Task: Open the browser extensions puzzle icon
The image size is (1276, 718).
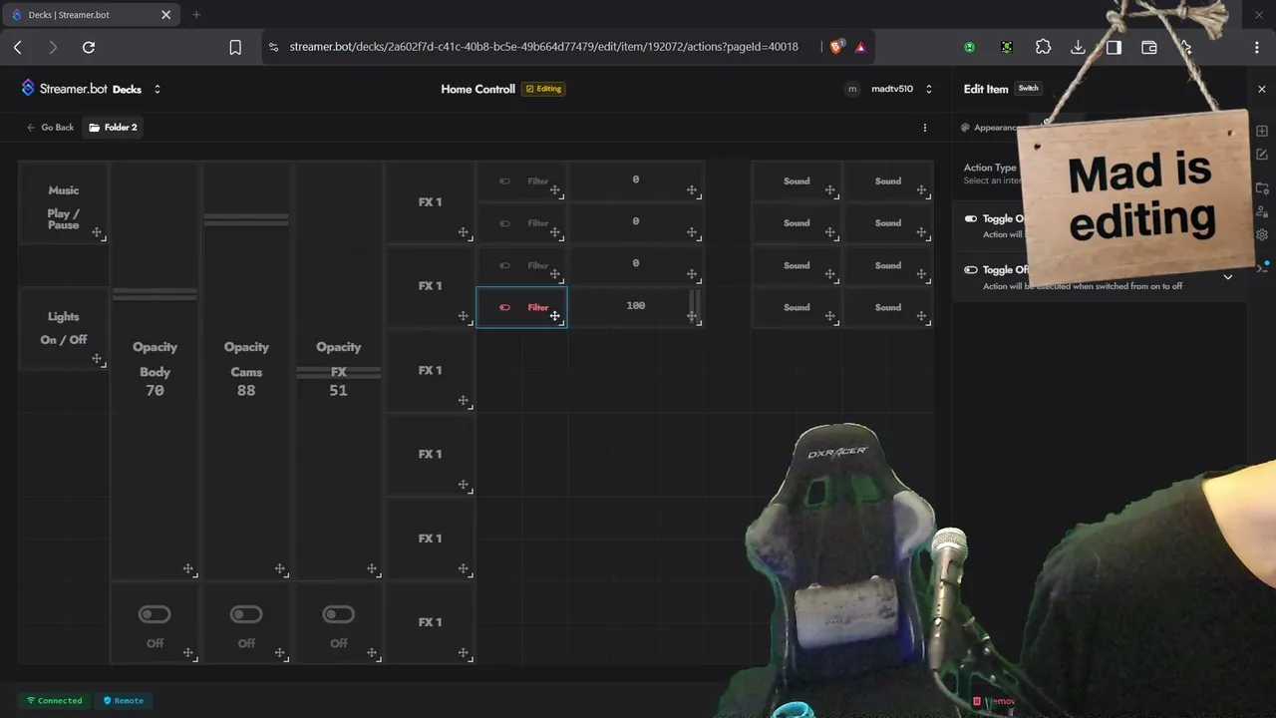Action: click(1043, 47)
